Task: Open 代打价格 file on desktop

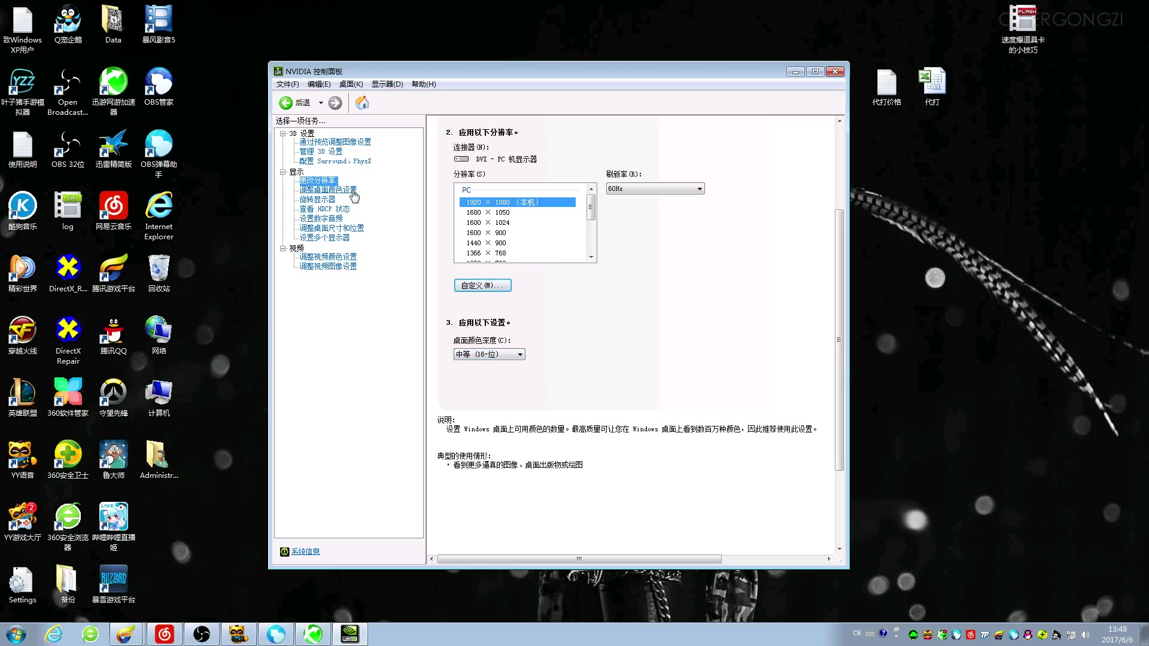Action: [x=887, y=87]
